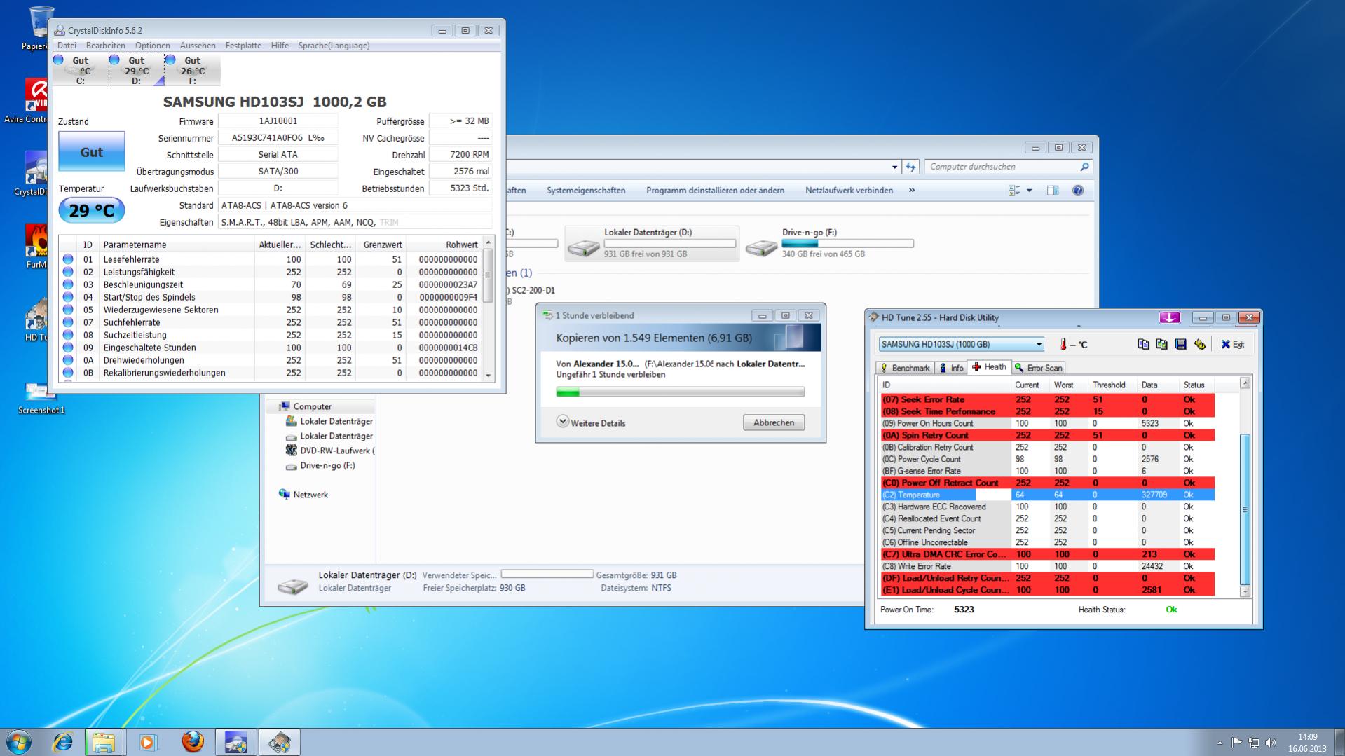Select Computer in Explorer navigation pane
The height and width of the screenshot is (756, 1345).
pyautogui.click(x=312, y=406)
